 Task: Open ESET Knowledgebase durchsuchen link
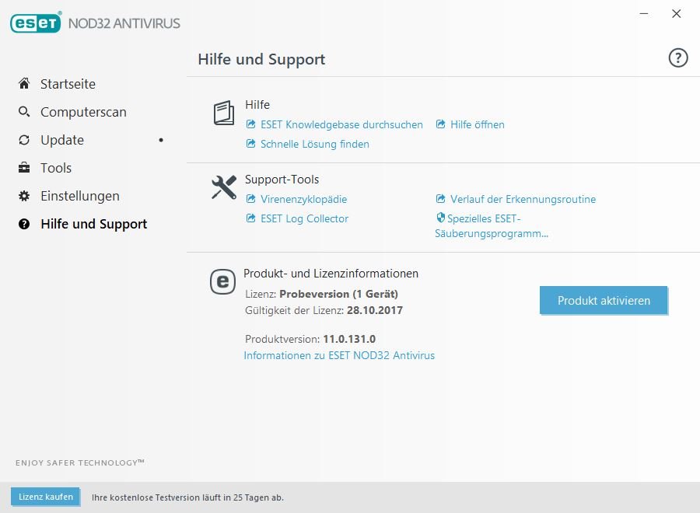tap(341, 124)
